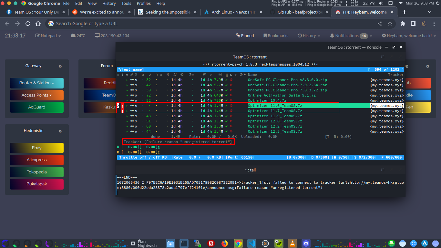Maximize the tail pane in Konsole
441x248 pixels.
click(x=383, y=170)
